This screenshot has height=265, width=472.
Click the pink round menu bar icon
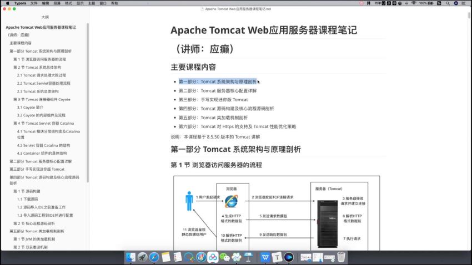pyautogui.click(x=361, y=3)
